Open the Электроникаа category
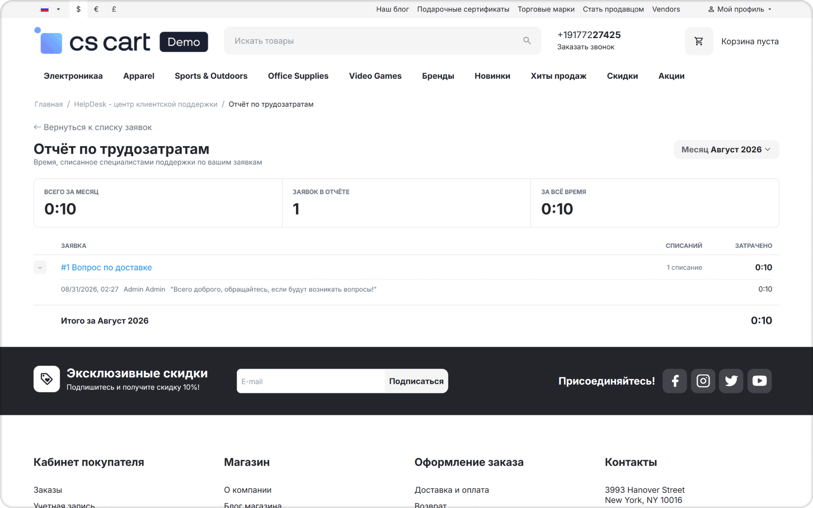The image size is (813, 508). pos(73,76)
